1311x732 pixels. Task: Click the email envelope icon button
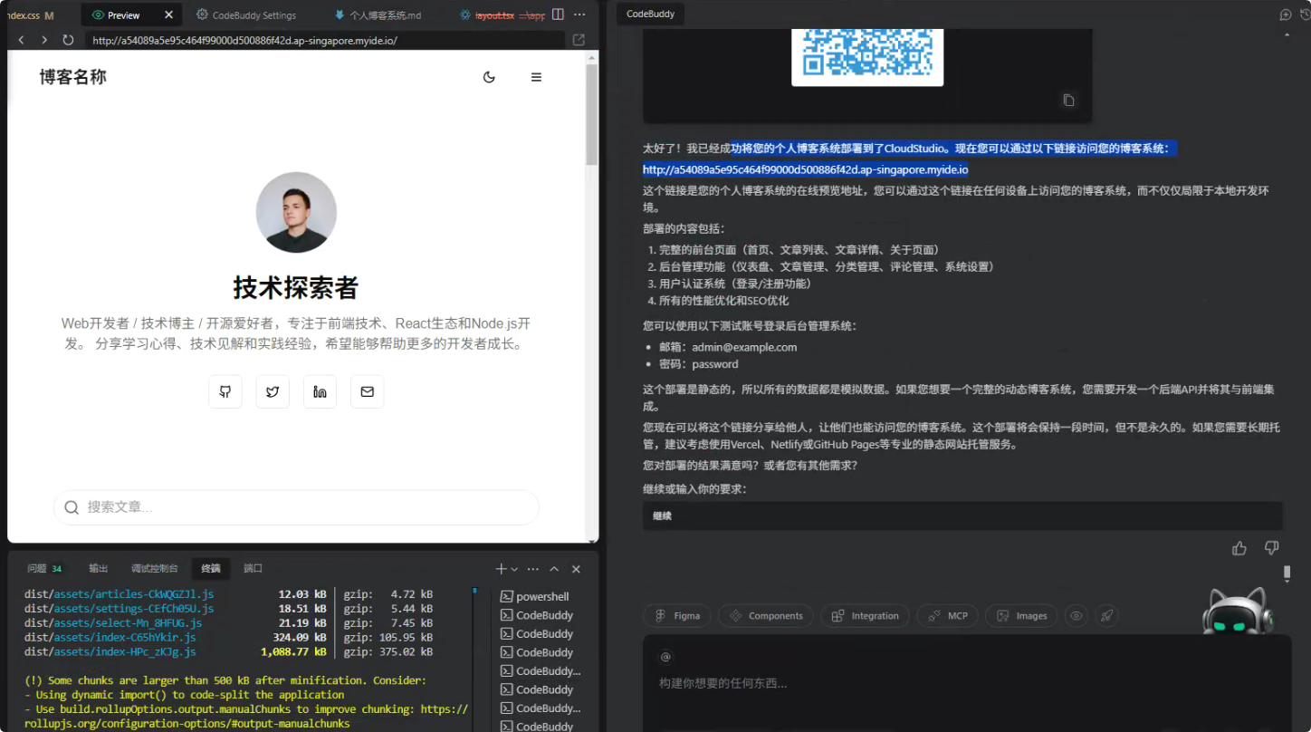[x=367, y=391]
